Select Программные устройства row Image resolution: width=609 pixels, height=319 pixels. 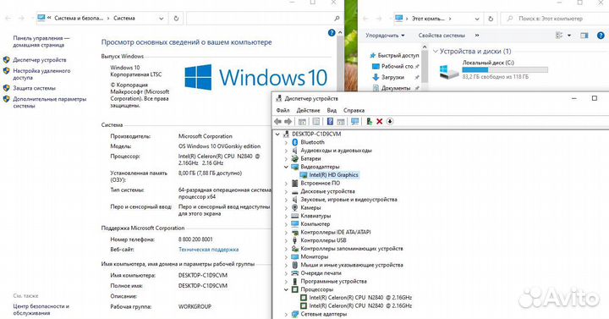(x=333, y=281)
